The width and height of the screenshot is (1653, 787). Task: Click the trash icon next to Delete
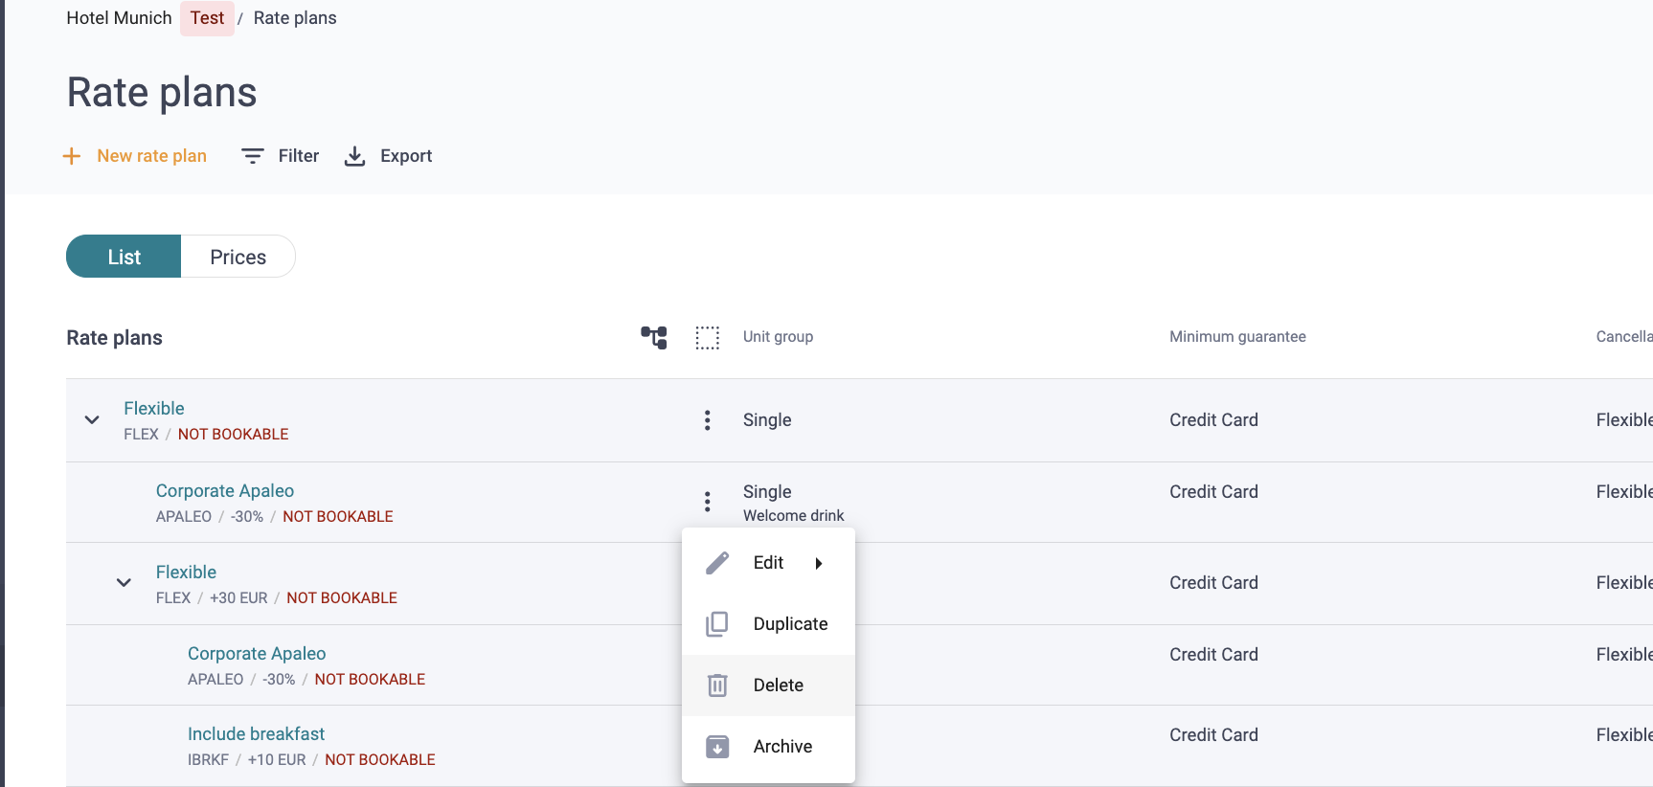717,686
